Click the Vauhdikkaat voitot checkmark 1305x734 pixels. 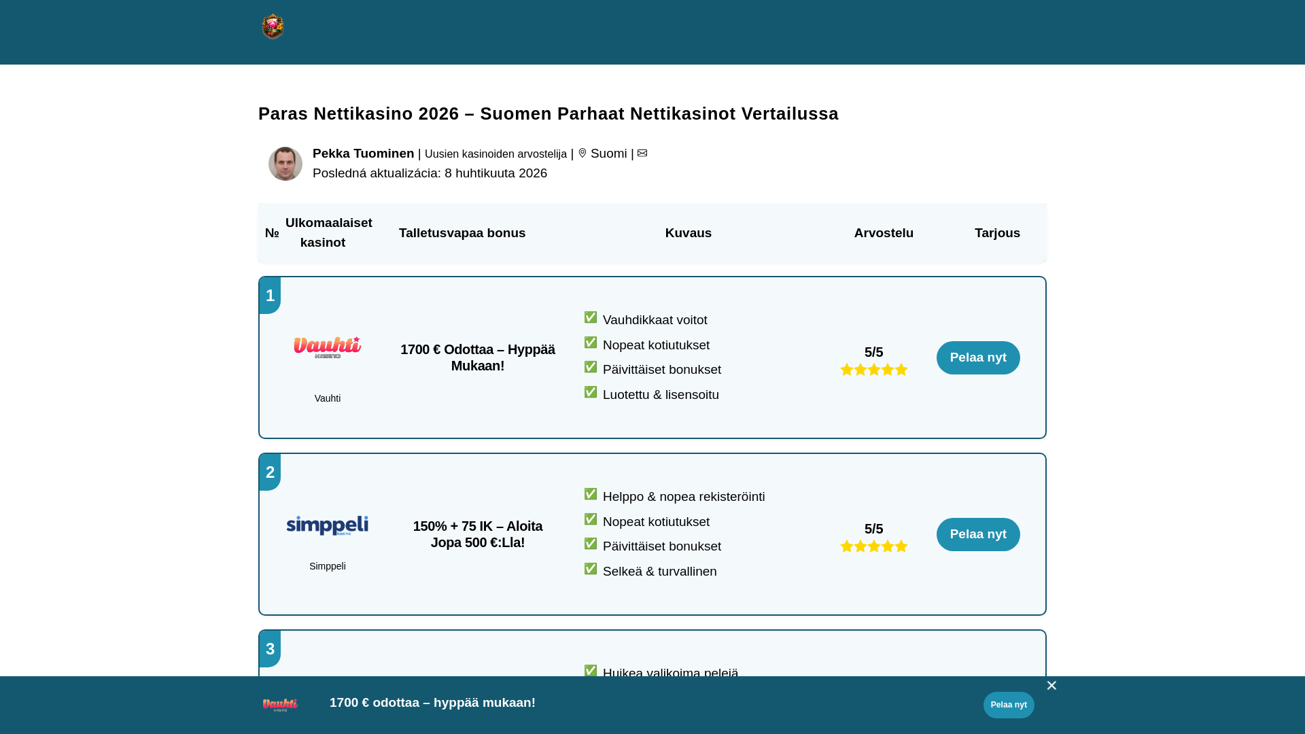(591, 317)
